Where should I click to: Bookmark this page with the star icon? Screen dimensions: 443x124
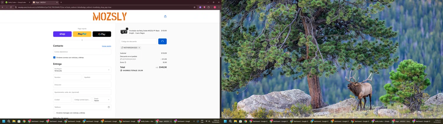194,7
